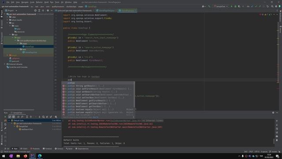282x159 pixels.
Task: Open the TODO tool window
Action: click(x=24, y=149)
